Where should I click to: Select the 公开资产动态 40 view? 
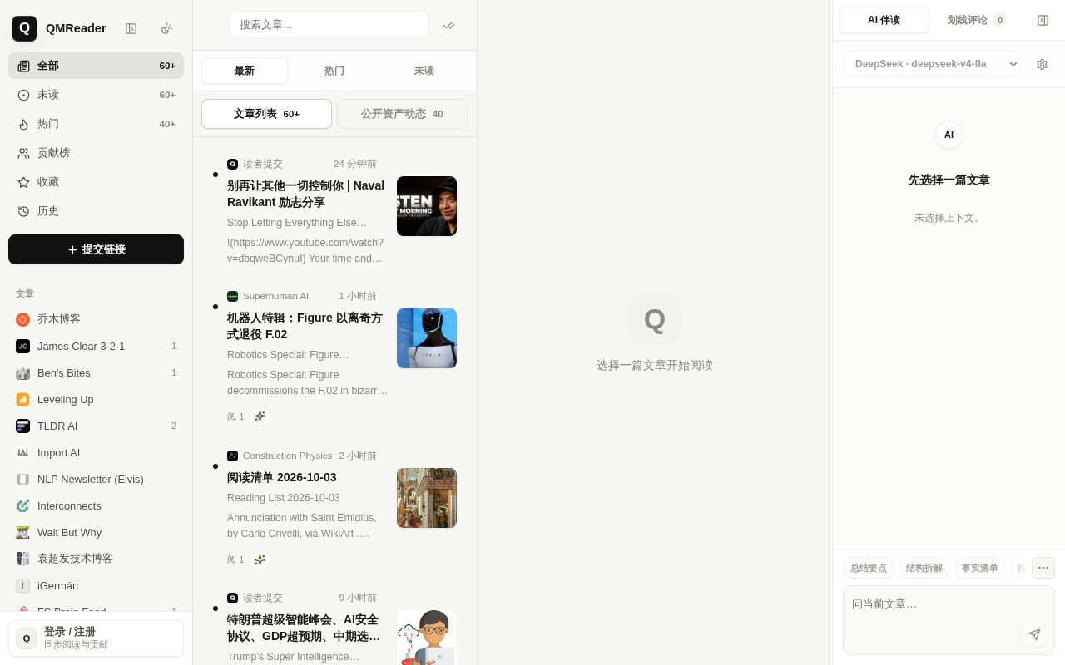point(402,114)
